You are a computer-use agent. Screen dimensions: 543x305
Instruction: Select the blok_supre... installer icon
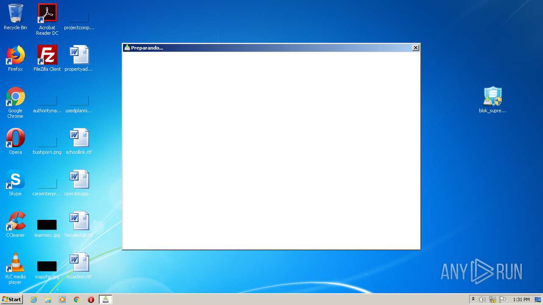(493, 100)
